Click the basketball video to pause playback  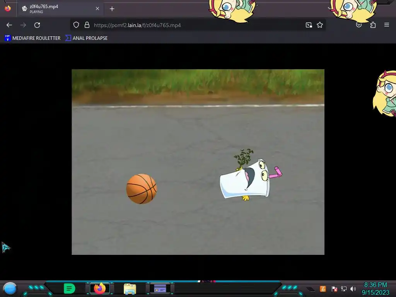[x=198, y=162]
